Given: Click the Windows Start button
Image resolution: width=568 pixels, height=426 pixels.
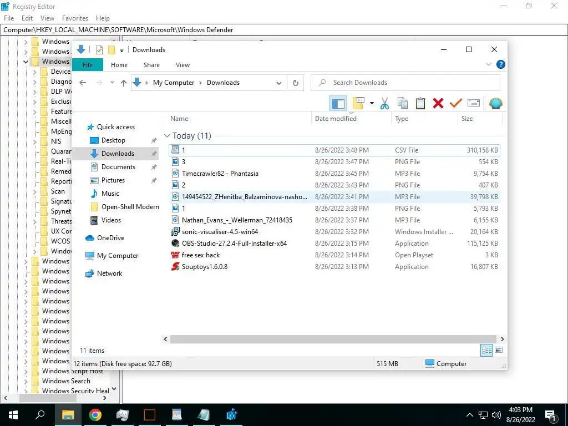Looking at the screenshot, I should point(13,415).
